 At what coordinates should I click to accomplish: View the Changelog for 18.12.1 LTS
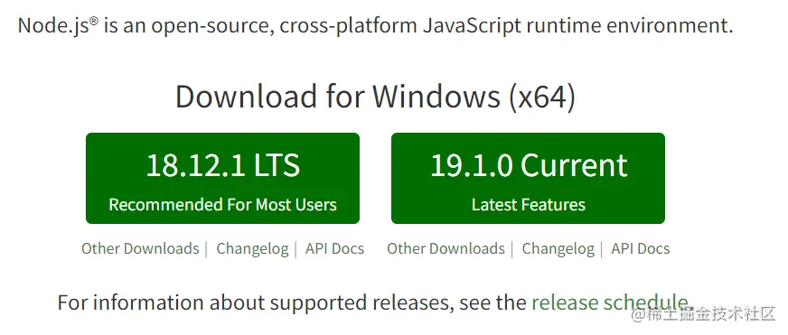coord(252,249)
